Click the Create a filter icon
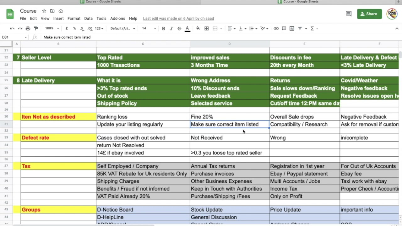 pos(300,29)
